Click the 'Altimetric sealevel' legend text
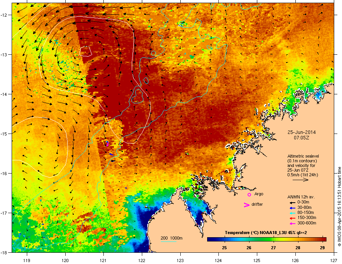 click(303, 156)
